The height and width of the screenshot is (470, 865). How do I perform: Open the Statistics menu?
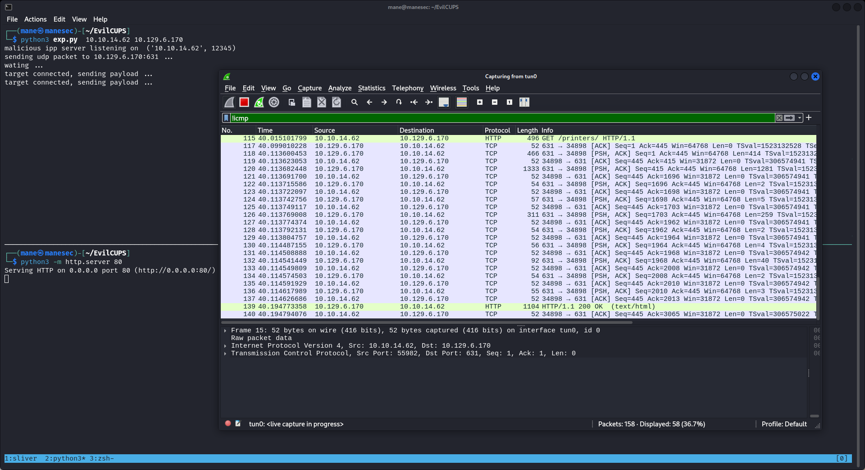[x=372, y=88]
